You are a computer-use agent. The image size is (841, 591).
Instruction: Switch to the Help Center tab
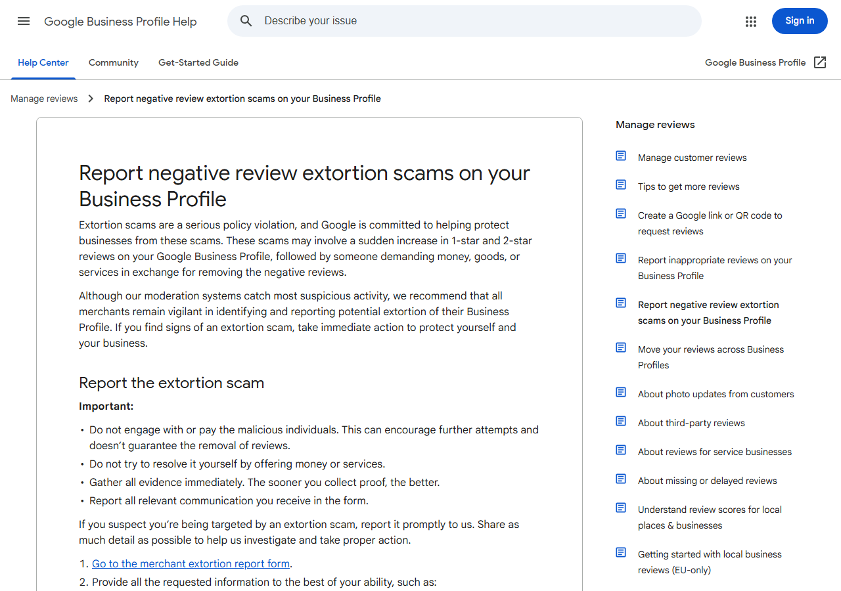[x=43, y=63]
